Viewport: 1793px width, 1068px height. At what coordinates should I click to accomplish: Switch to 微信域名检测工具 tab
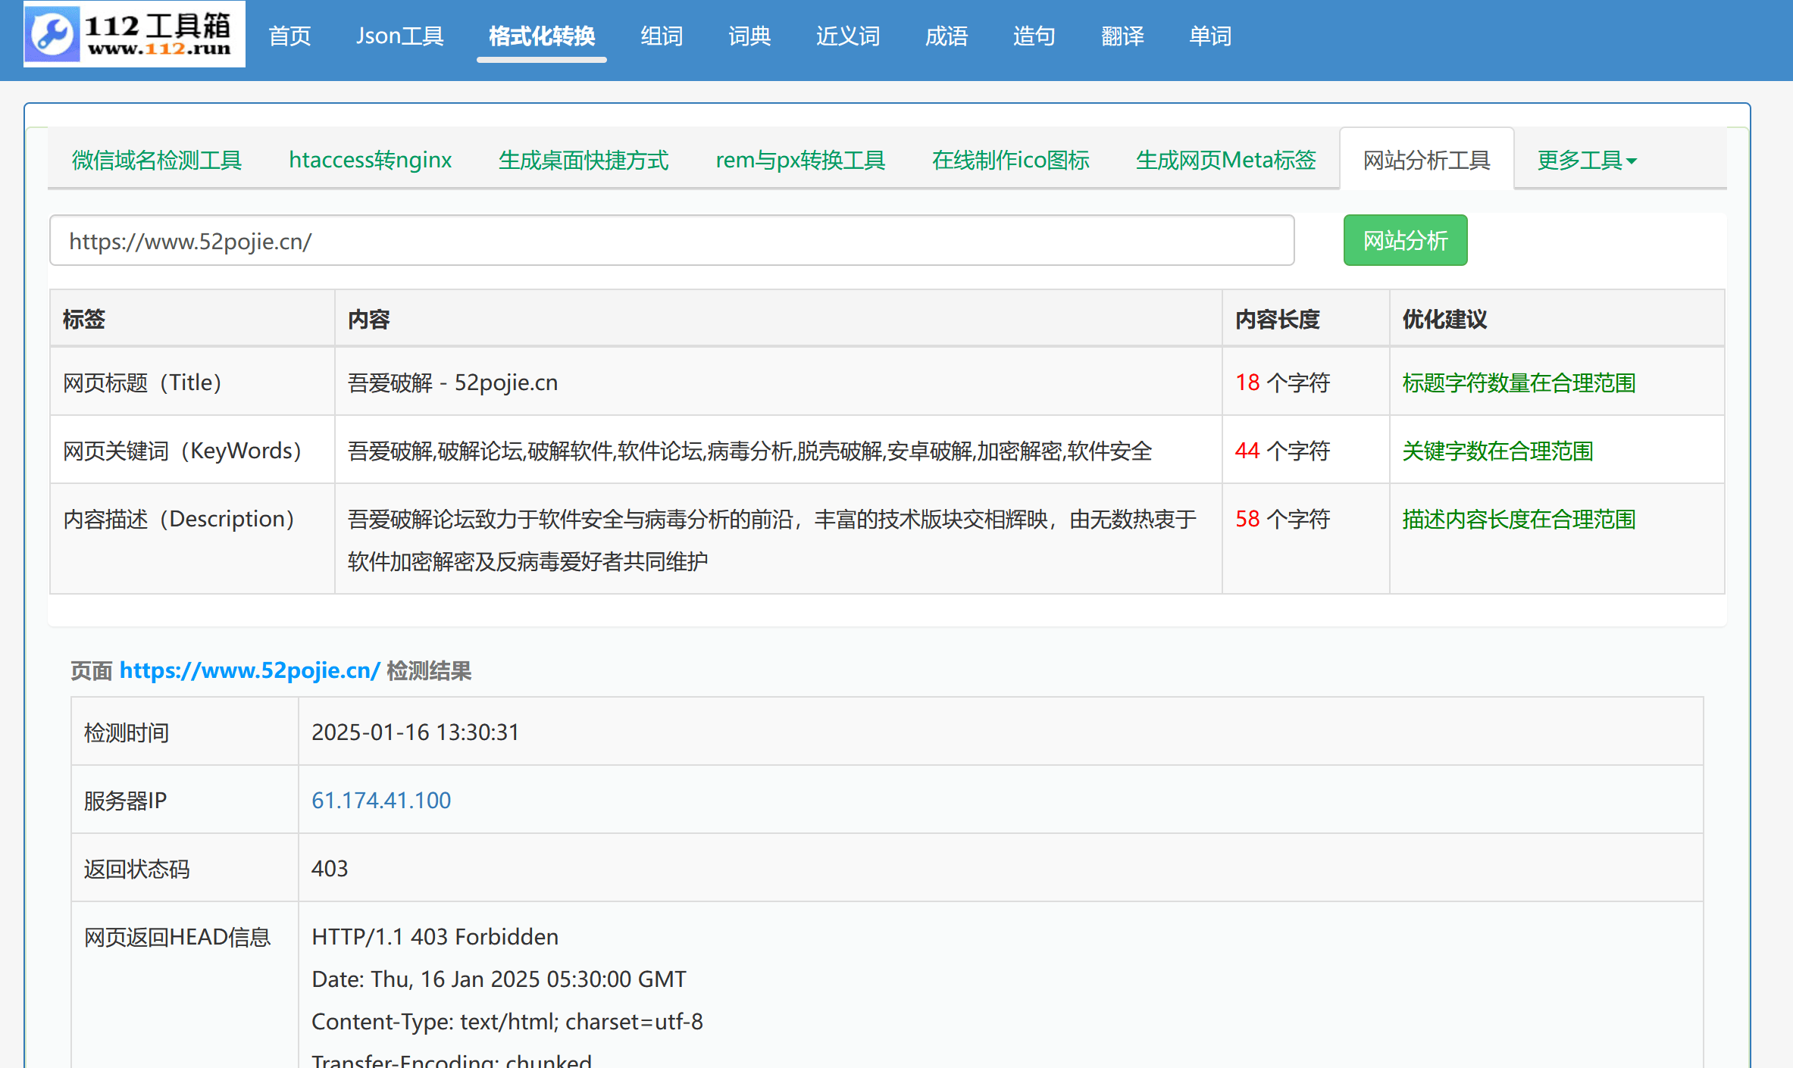click(x=157, y=160)
